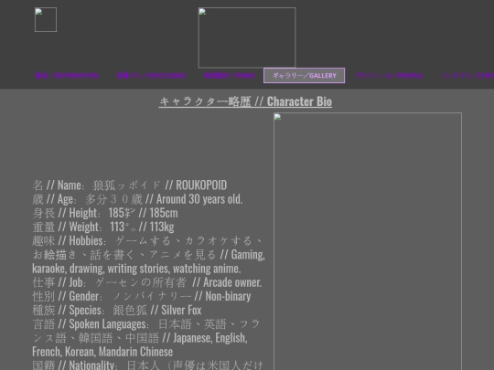Click the height value '185cm'
Screen dimensions: 494x370
(x=164, y=213)
